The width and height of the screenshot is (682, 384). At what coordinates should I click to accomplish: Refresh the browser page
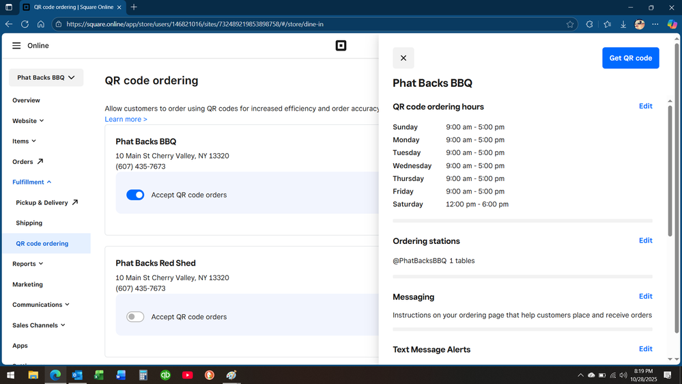pyautogui.click(x=25, y=24)
